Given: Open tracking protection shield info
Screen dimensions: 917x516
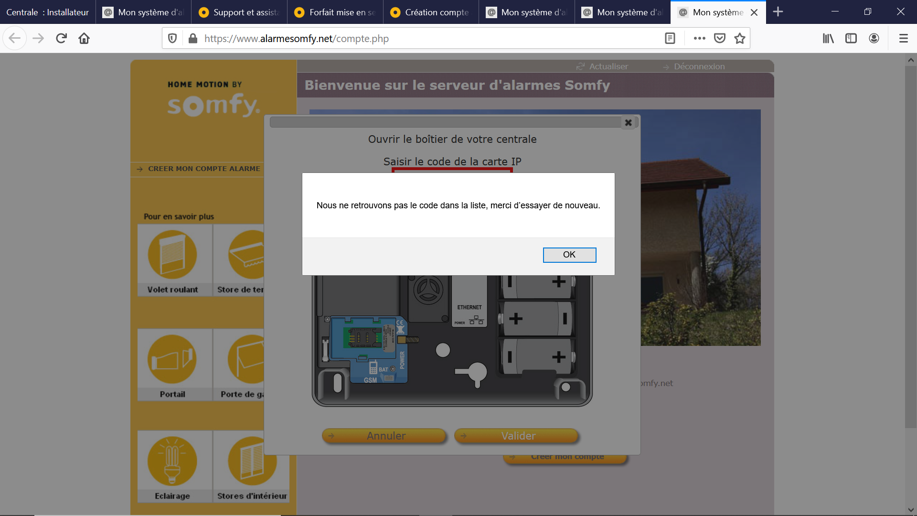Looking at the screenshot, I should coord(172,38).
